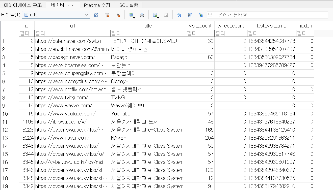
Task: Open the table selector combo box showing urls
Action: pos(56,15)
